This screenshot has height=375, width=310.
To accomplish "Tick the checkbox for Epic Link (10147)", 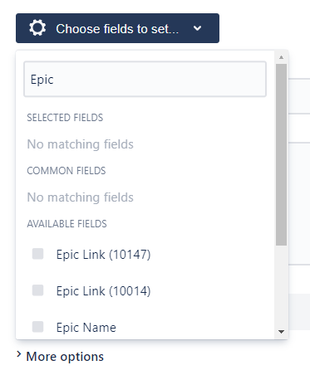I will pos(37,254).
